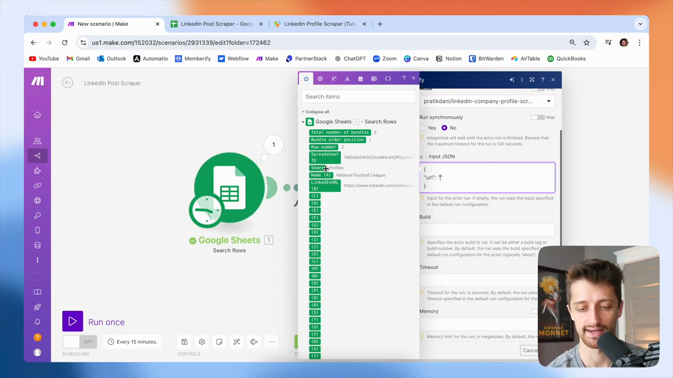
Task: Save the scenario with the disk icon
Action: (x=185, y=342)
